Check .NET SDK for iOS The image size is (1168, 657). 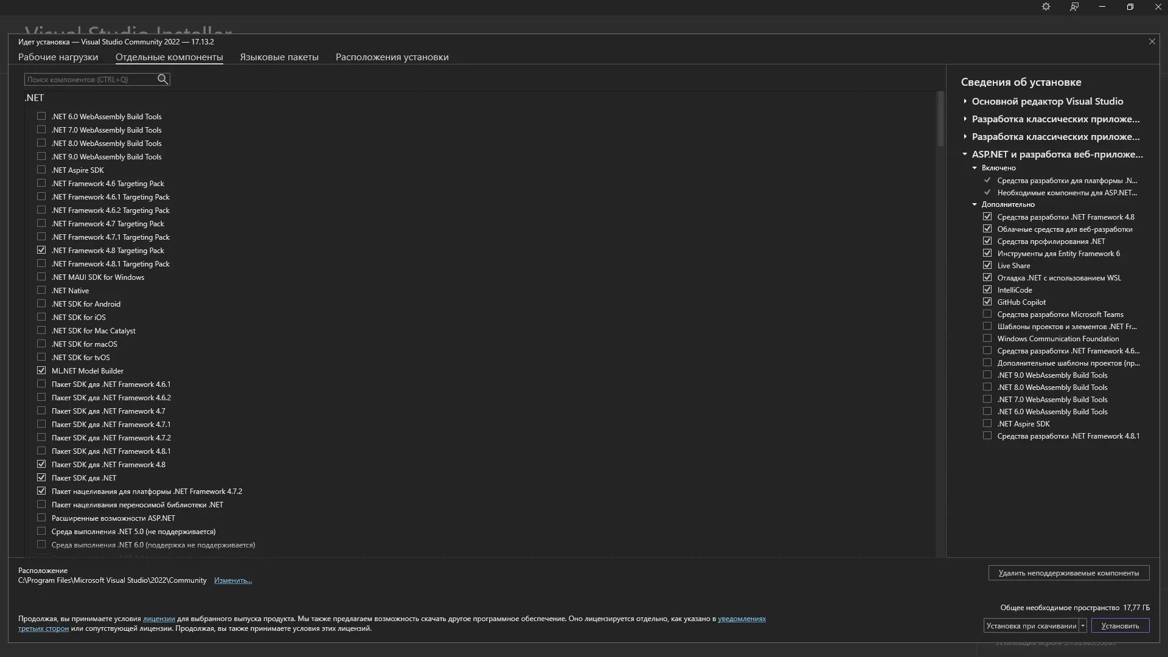(41, 317)
